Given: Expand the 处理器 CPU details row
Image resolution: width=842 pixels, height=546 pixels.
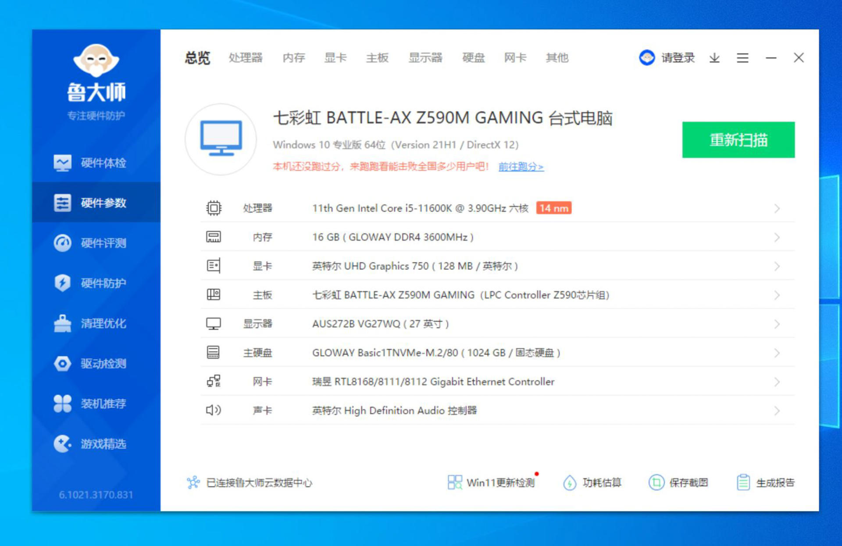Looking at the screenshot, I should 777,208.
